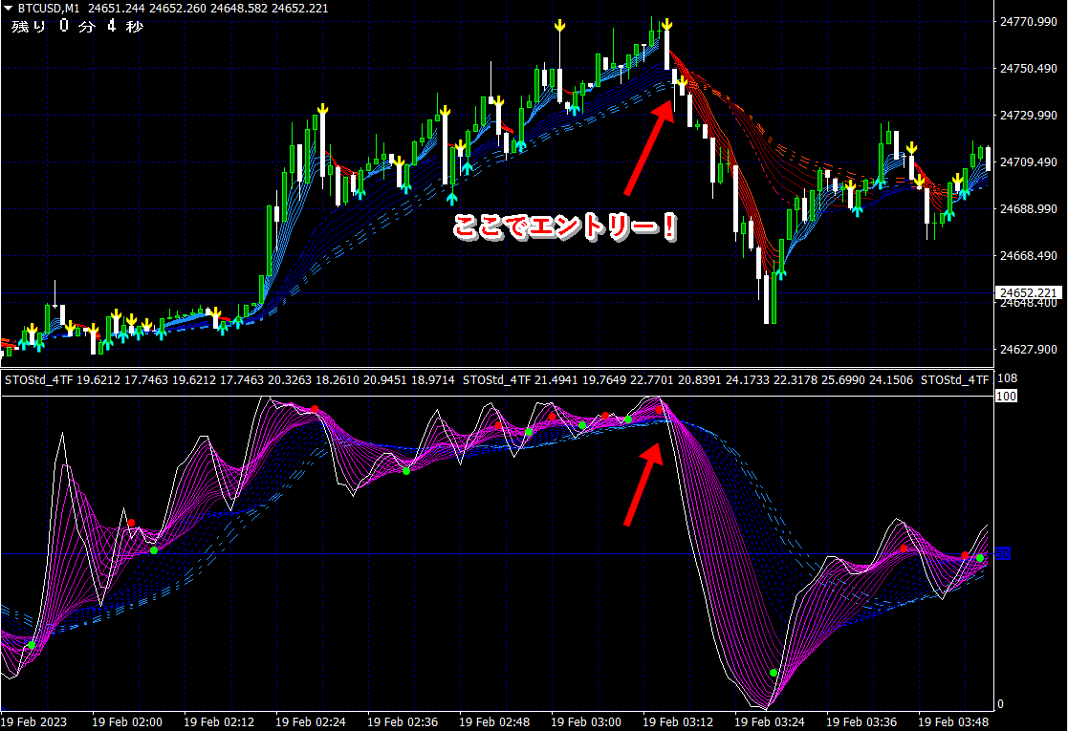1068x731 pixels.
Task: Click the first STOStd_4TF 19.6212 indicator label
Action: point(63,379)
